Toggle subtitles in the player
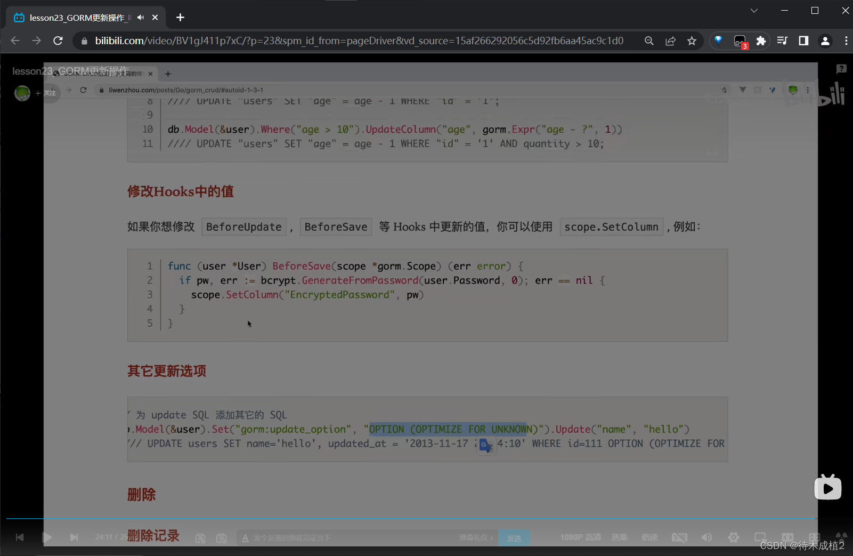 click(679, 537)
